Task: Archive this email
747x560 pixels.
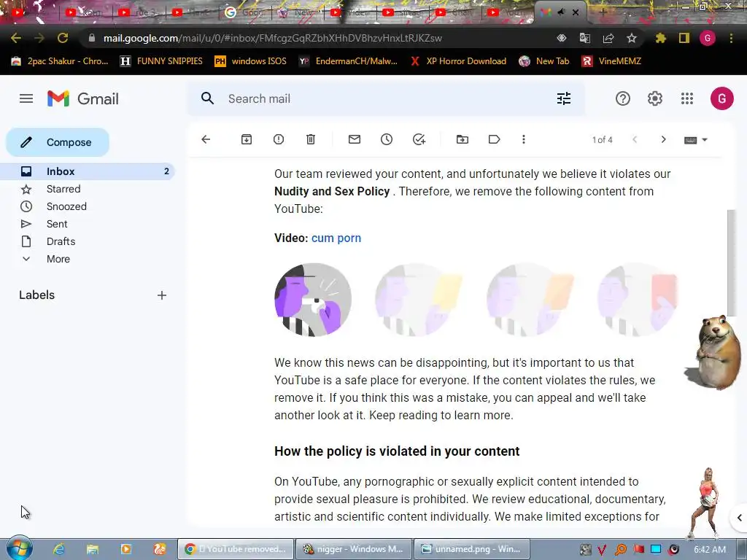Action: tap(247, 139)
